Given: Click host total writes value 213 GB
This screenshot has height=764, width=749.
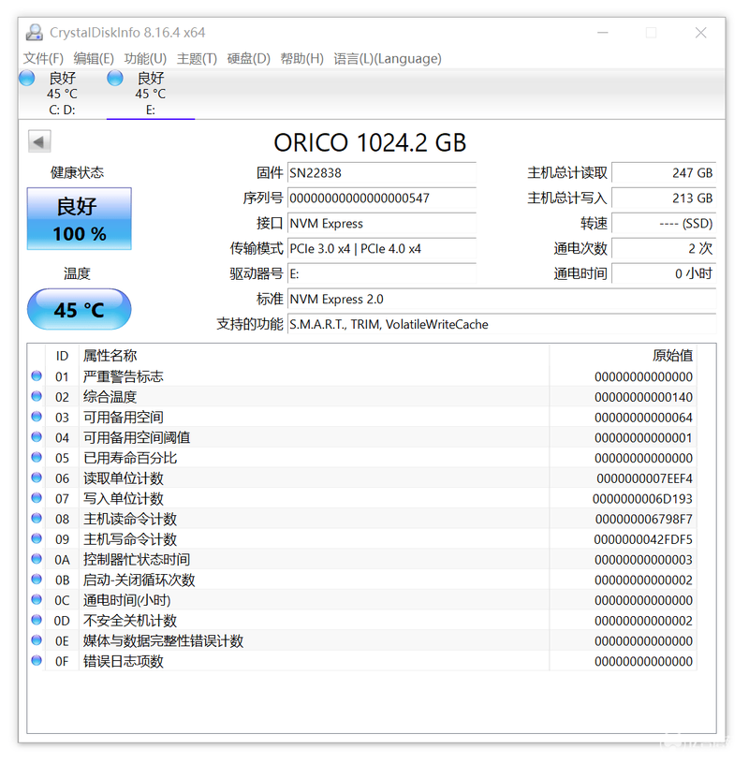Looking at the screenshot, I should (x=664, y=198).
